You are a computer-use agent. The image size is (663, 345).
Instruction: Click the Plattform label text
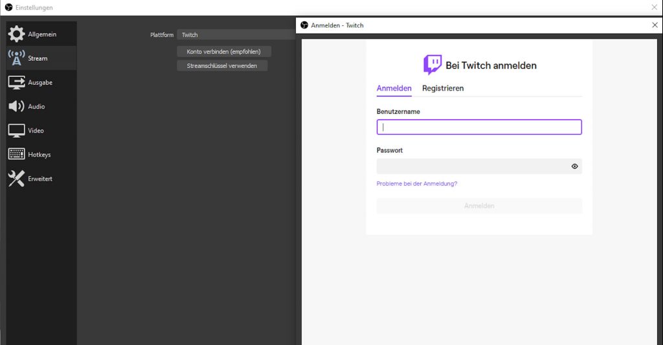[x=162, y=35]
